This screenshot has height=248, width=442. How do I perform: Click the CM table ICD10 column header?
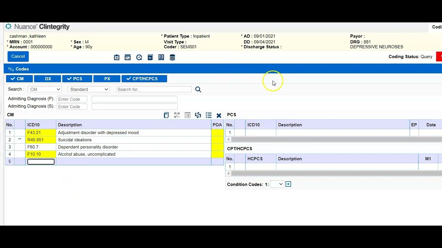tap(40, 125)
